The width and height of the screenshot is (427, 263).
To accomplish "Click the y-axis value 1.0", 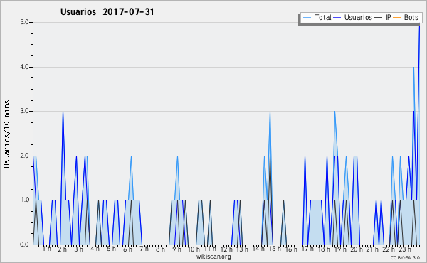I will pyautogui.click(x=24, y=200).
